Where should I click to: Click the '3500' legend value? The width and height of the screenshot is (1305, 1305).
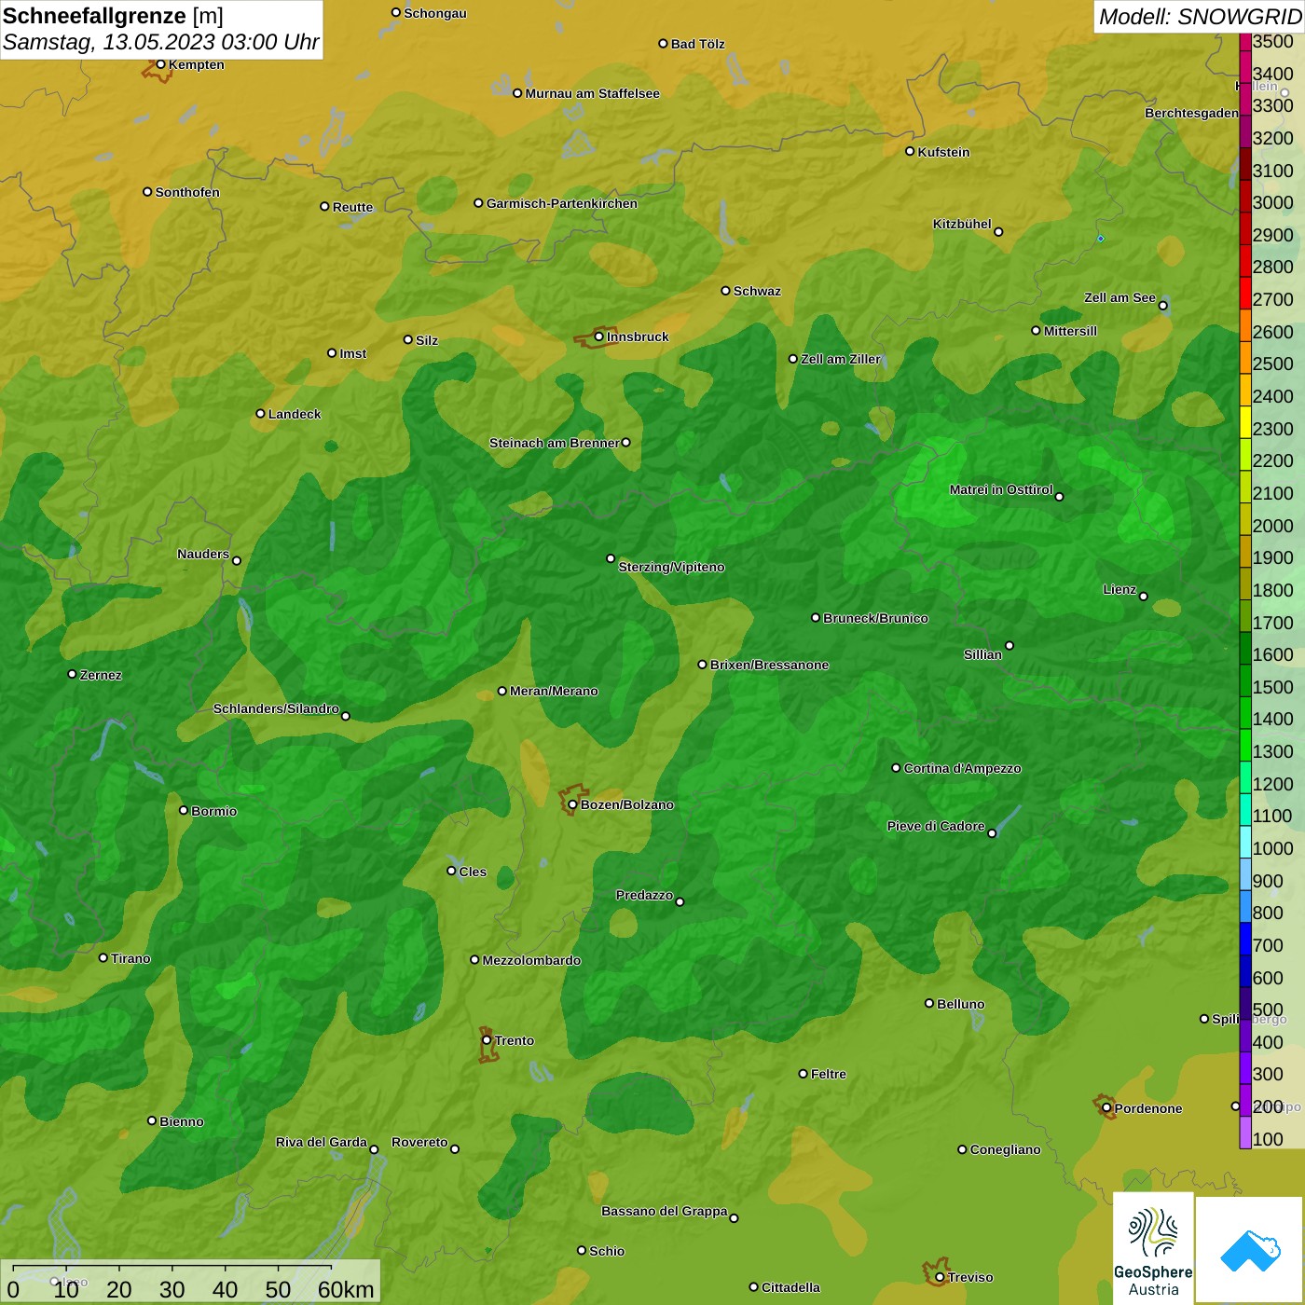pyautogui.click(x=1273, y=41)
